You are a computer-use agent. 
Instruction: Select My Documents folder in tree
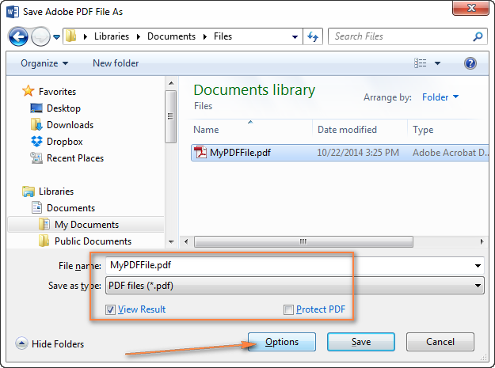coord(86,224)
